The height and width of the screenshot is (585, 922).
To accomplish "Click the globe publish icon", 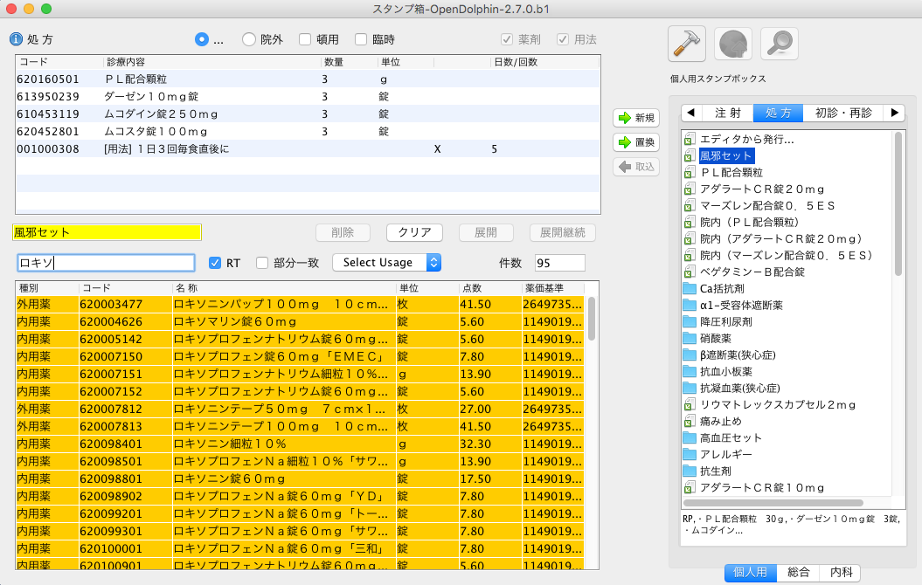I will pos(732,43).
